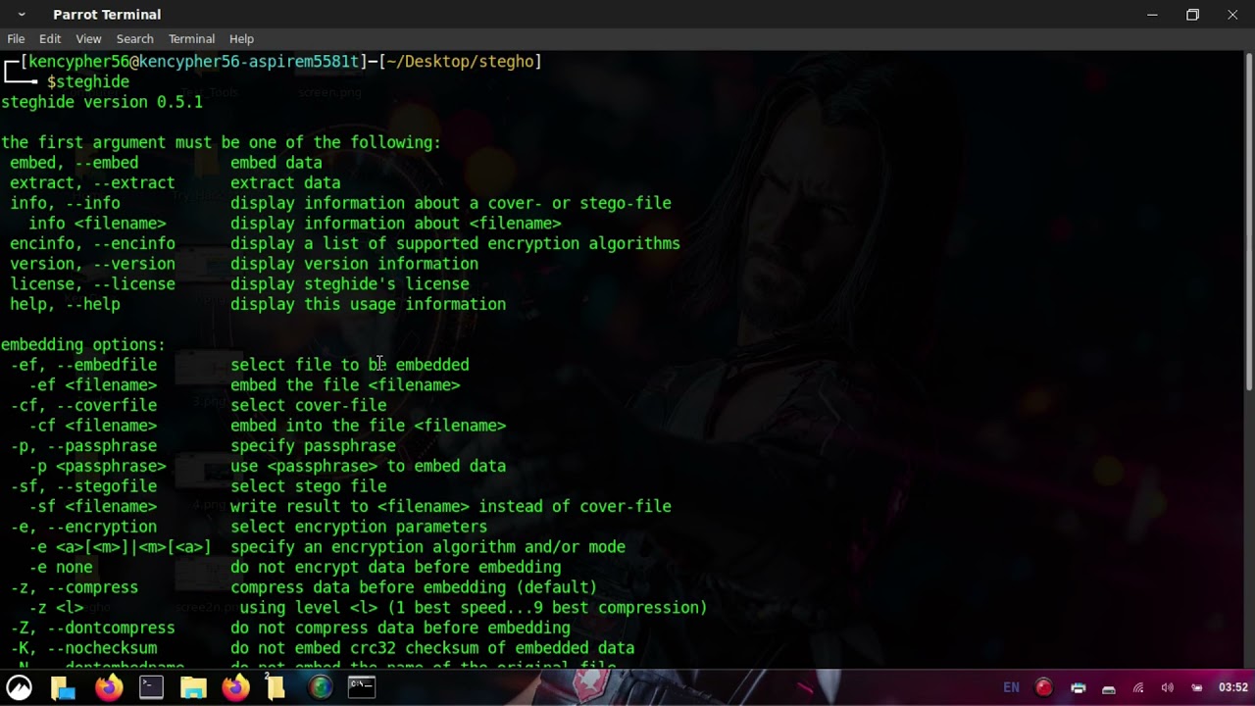Click the power manager battery tray icon

1197,688
